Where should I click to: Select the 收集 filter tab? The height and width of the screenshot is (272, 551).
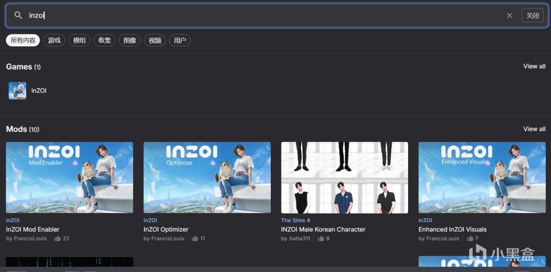[105, 40]
